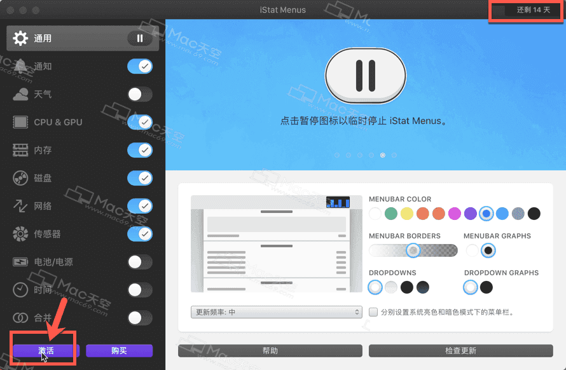Select dark Menubar Graphs option
Screen dimensions: 566x370
[488, 250]
